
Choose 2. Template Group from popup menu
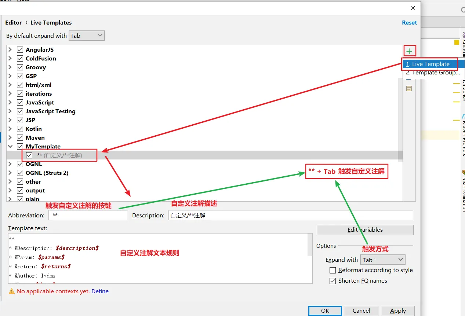(x=433, y=73)
